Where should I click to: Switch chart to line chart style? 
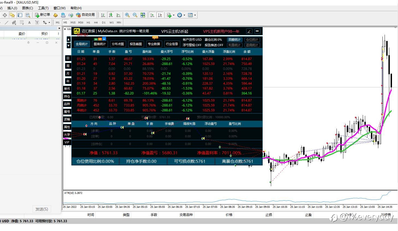tap(118, 15)
